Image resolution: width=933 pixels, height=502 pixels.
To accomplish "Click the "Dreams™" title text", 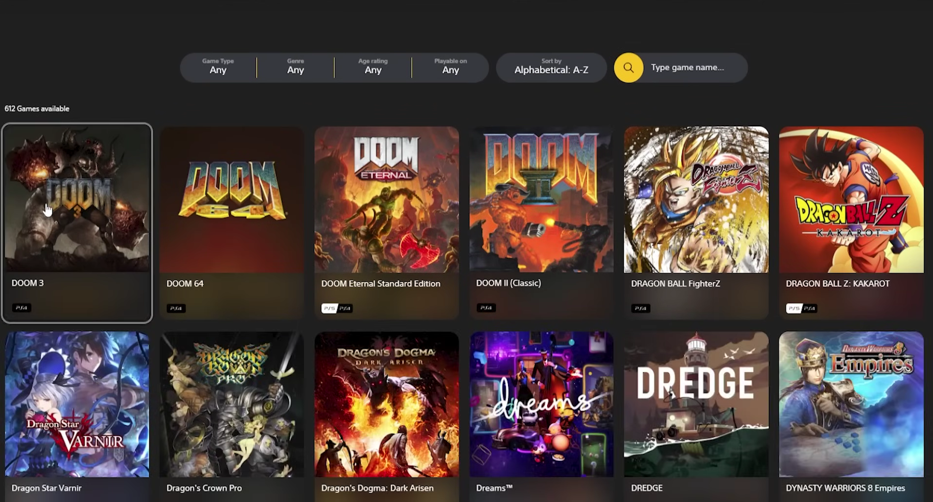I will (x=494, y=488).
